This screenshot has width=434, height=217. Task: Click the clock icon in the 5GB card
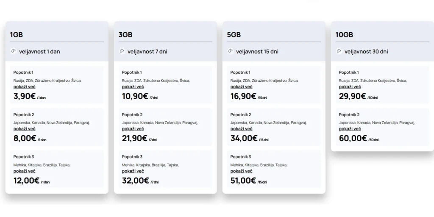pyautogui.click(x=231, y=51)
